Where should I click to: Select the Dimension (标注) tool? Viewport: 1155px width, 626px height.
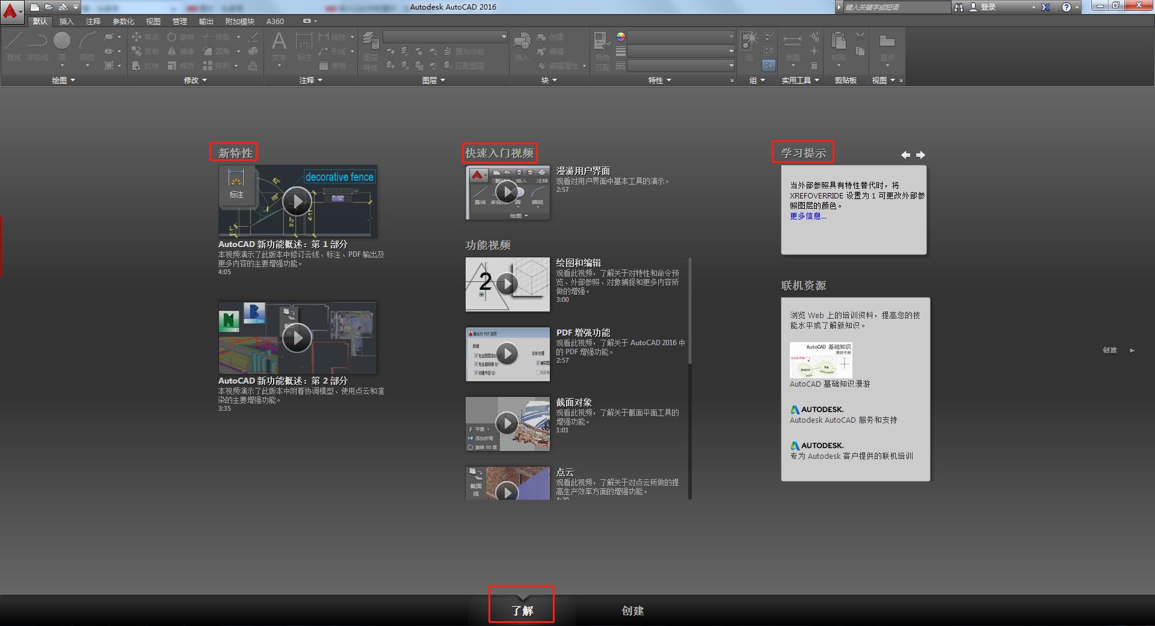pos(304,47)
